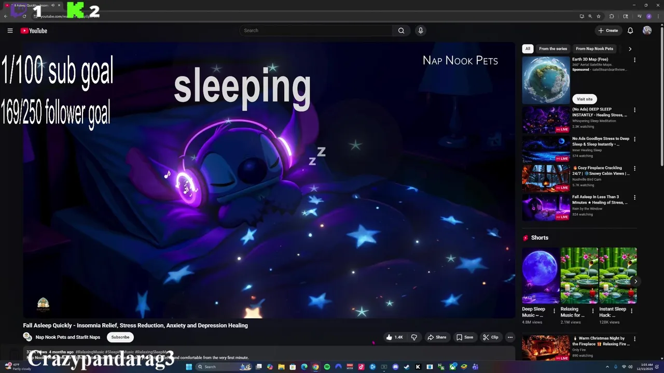Open options for Relaxing Music short
664x373 pixels.
pos(593,311)
